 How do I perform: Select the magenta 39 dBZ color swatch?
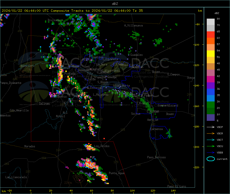click(x=211, y=79)
